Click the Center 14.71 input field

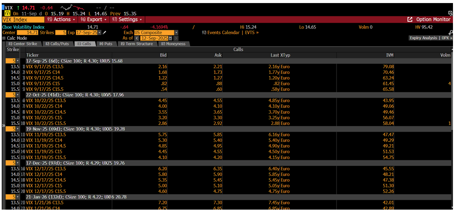[28, 33]
